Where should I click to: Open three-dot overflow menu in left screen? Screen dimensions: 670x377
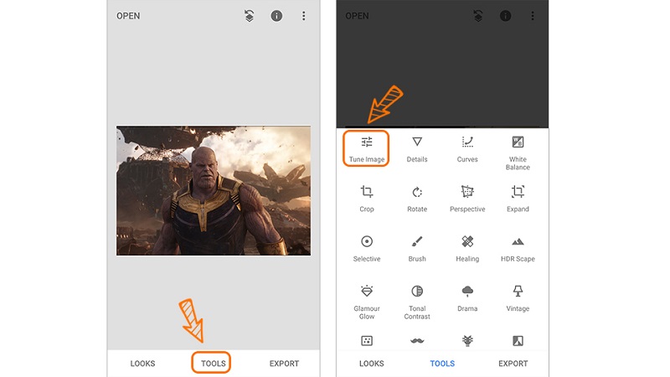303,16
